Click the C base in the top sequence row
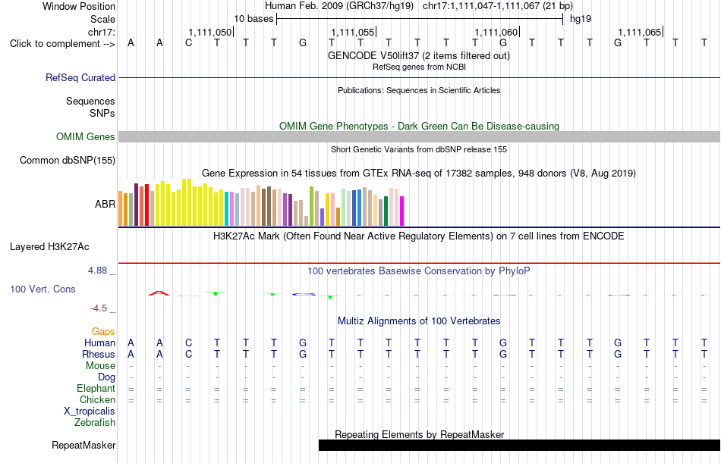Viewport: 721px width, 463px height. pyautogui.click(x=188, y=43)
